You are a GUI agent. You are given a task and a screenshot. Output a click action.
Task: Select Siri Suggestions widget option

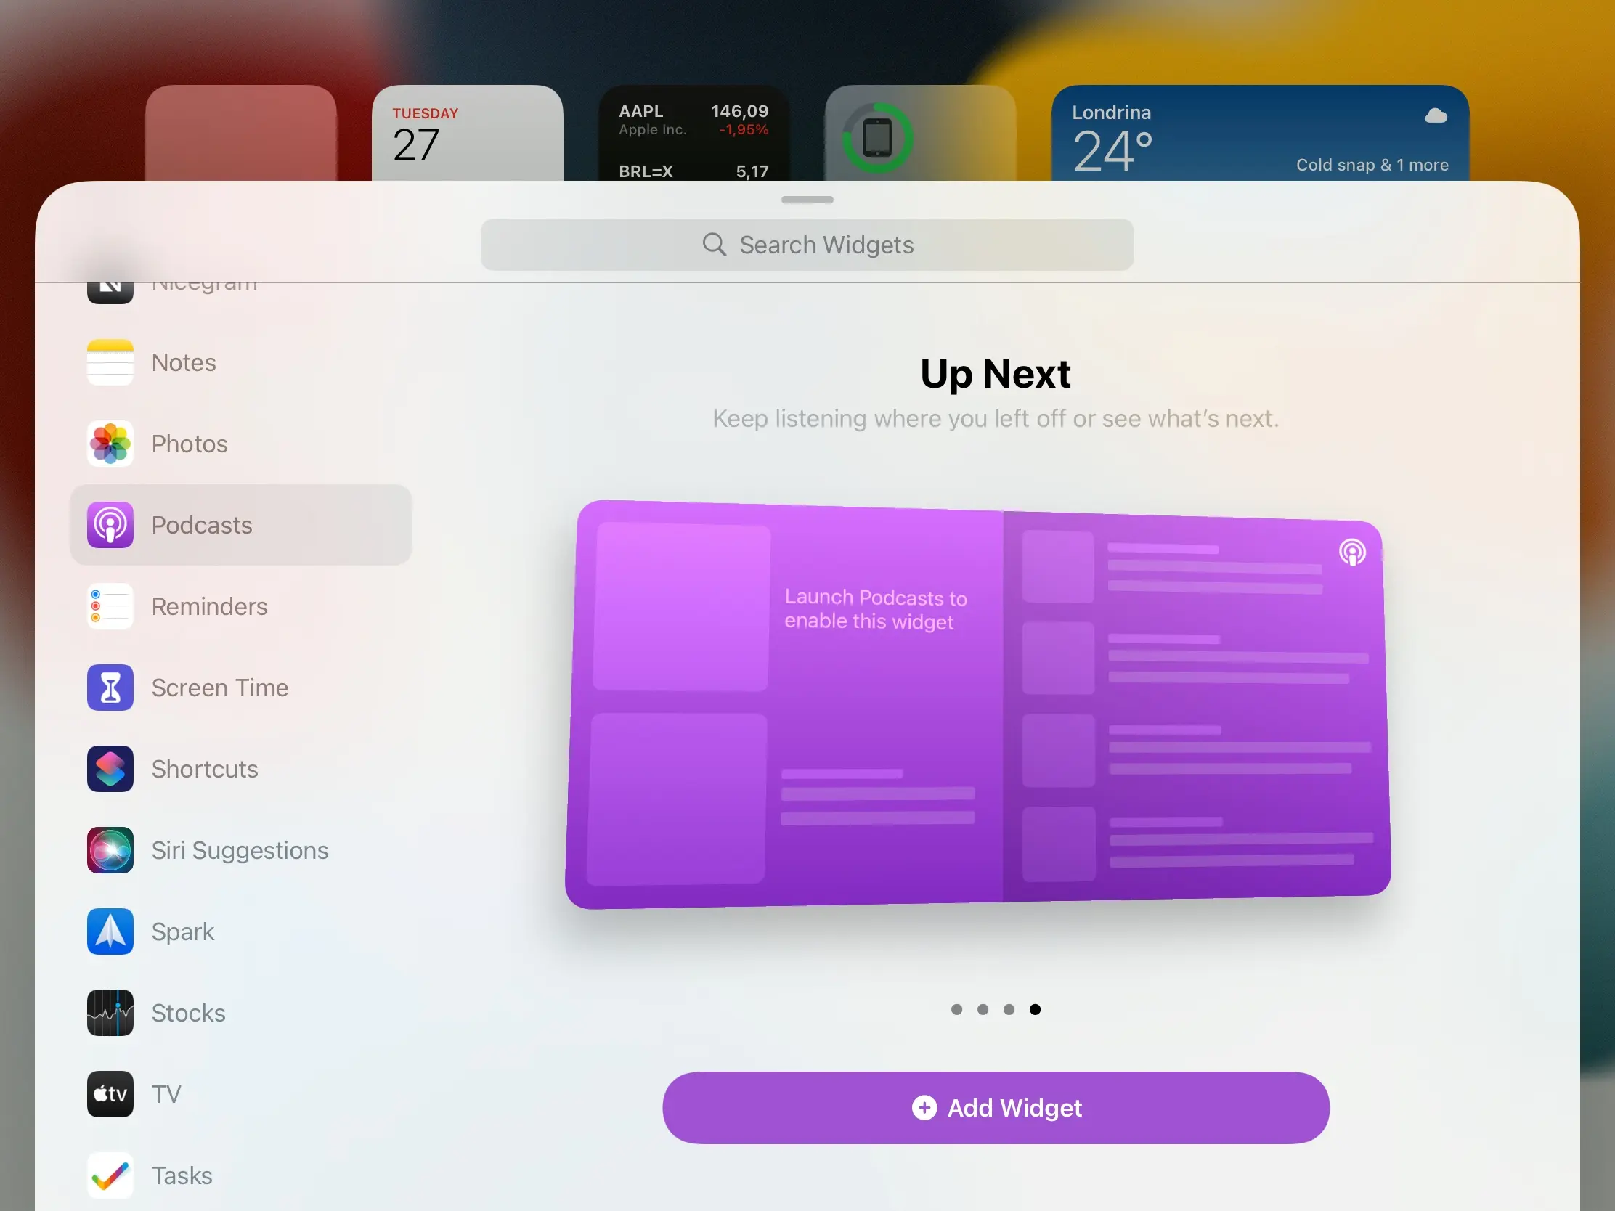239,849
